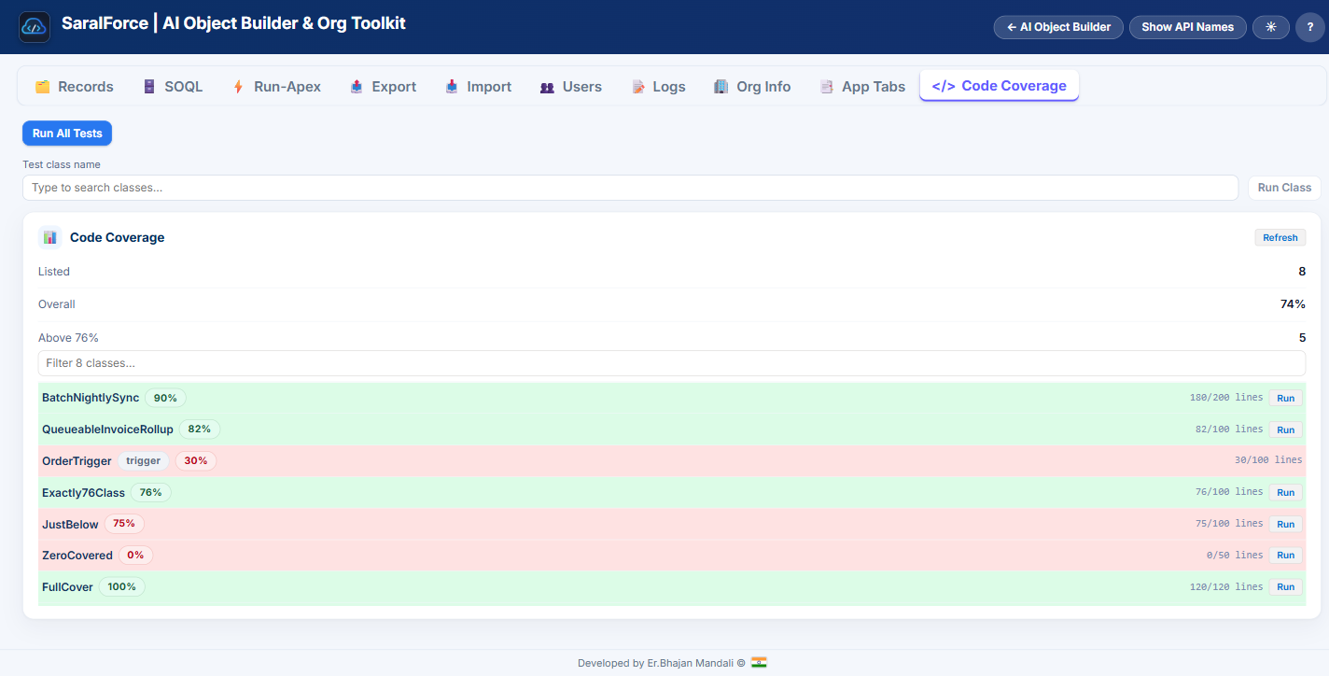This screenshot has height=676, width=1329.
Task: Click the 0% coverage badge
Action: point(135,556)
